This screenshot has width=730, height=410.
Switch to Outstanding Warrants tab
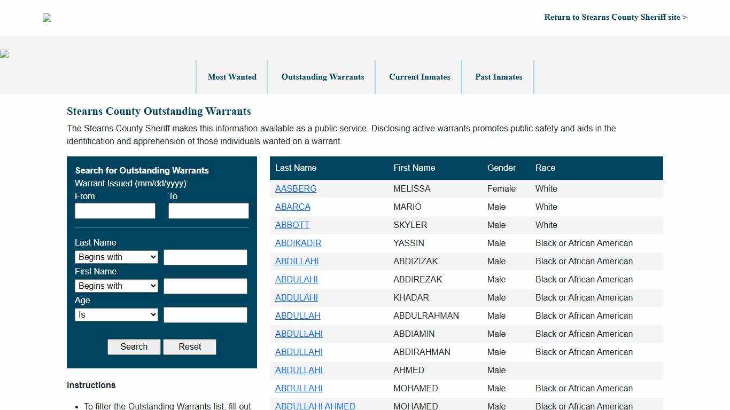(323, 77)
